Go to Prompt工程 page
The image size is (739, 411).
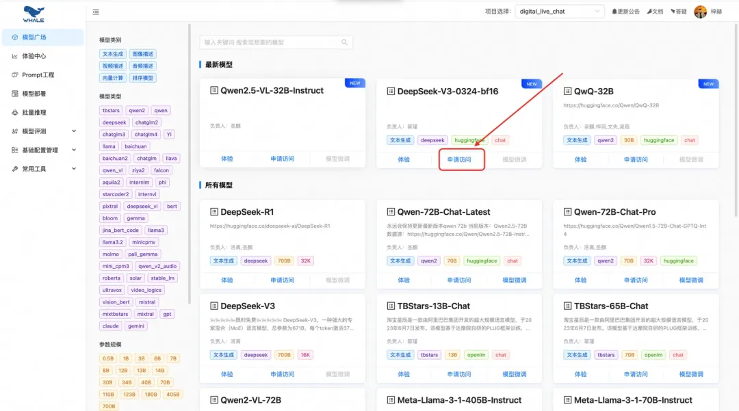pyautogui.click(x=42, y=75)
